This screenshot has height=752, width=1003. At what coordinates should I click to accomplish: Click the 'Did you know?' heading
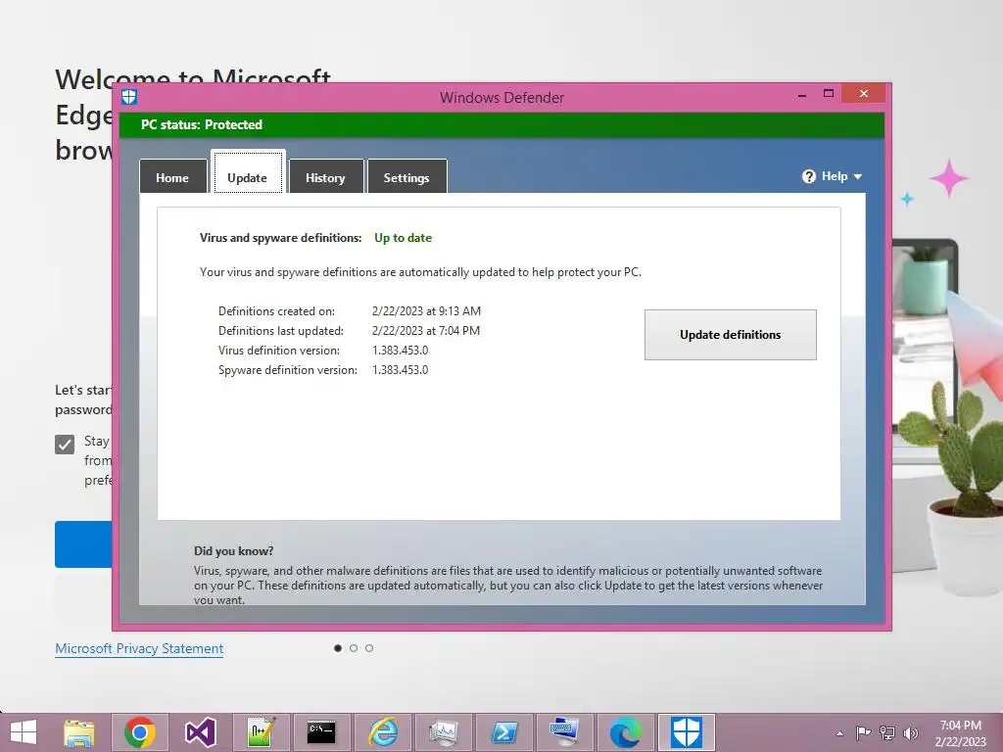pos(233,551)
